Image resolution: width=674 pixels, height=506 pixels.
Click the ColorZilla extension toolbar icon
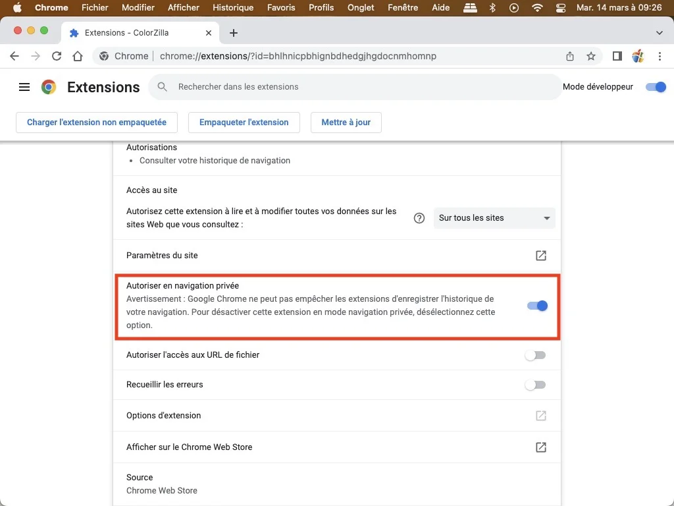[638, 56]
